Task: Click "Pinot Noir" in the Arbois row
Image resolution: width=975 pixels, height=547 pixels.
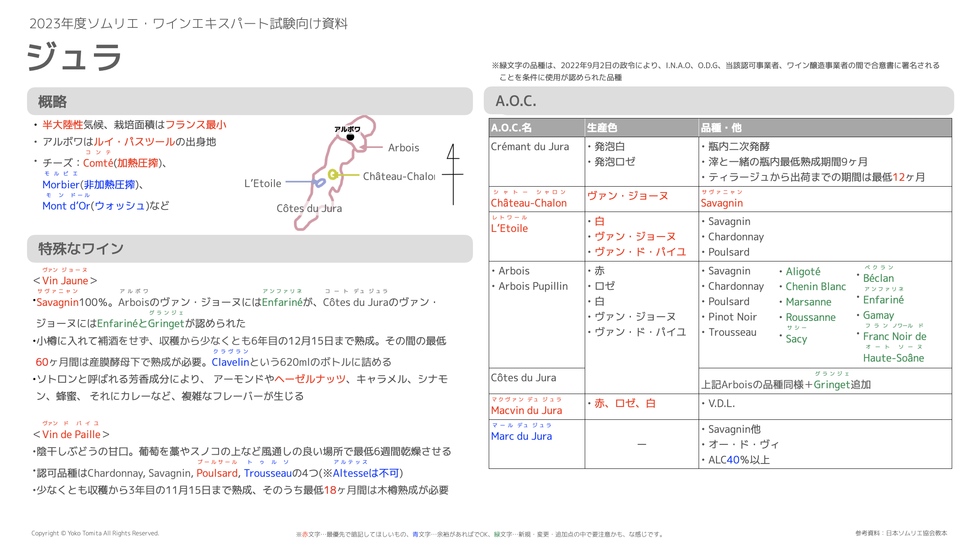Action: tap(732, 317)
